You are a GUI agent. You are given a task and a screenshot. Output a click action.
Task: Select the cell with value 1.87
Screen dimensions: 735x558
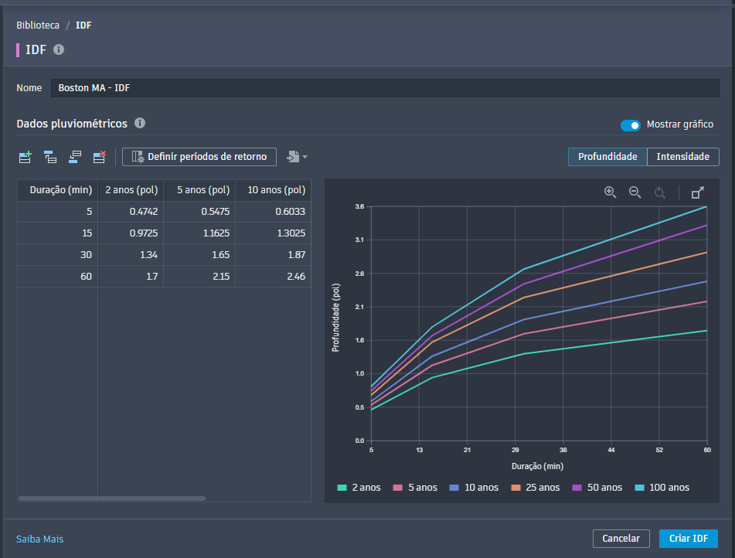pos(273,255)
